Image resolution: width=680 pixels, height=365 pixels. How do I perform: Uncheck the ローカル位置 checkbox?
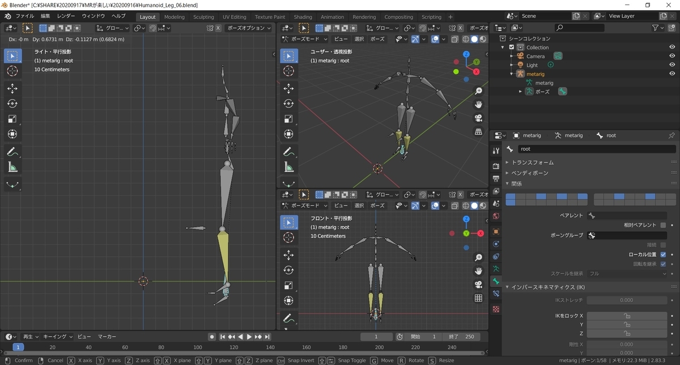point(663,254)
